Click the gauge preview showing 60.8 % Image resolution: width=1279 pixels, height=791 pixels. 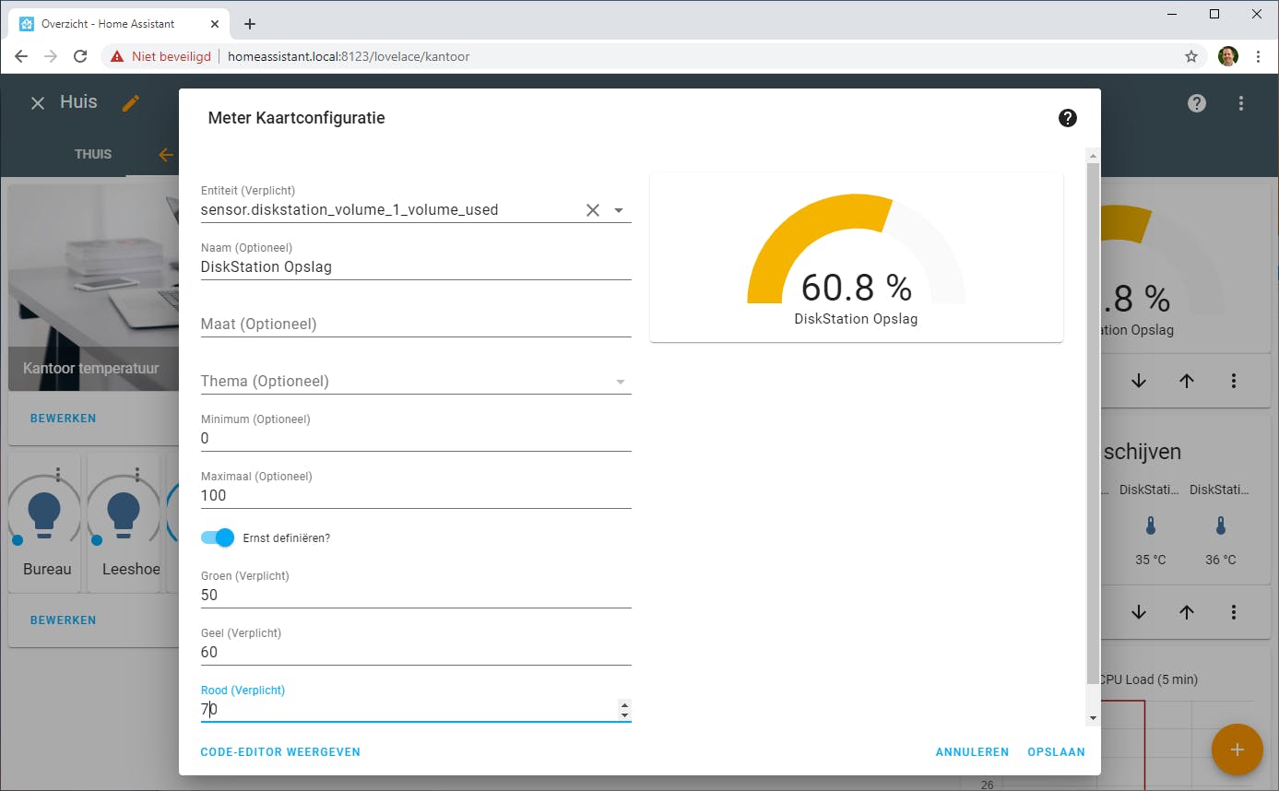(x=856, y=258)
